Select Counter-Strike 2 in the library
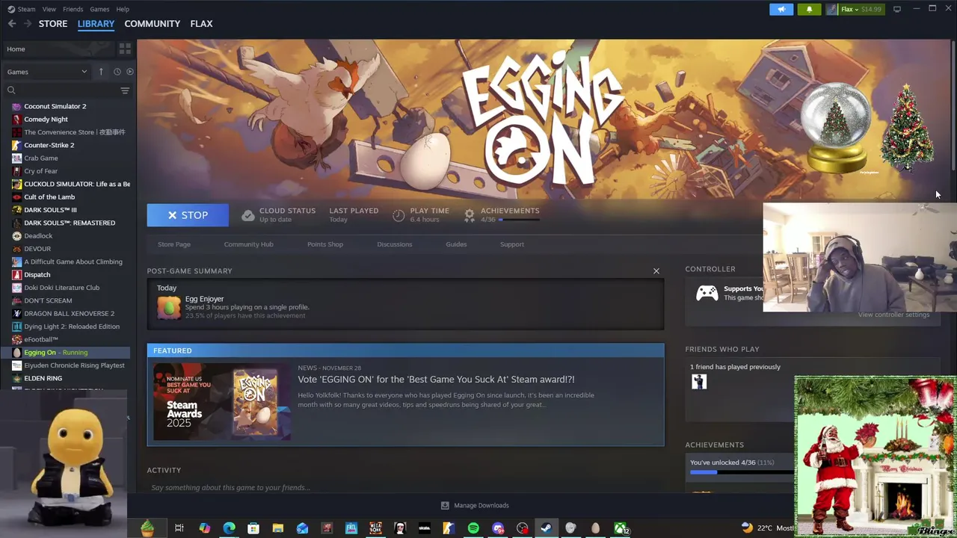 pyautogui.click(x=49, y=145)
